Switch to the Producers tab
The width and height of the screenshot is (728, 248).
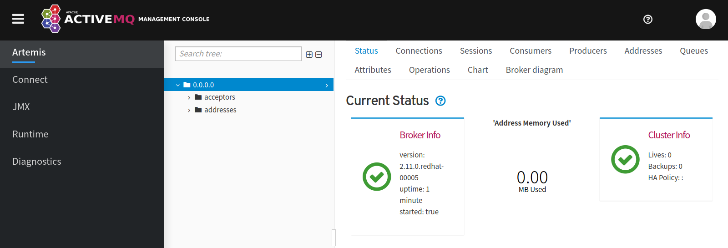pos(588,51)
